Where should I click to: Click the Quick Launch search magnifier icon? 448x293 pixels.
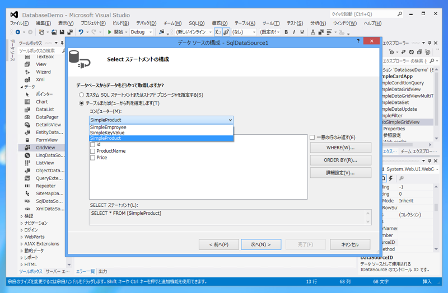(x=399, y=13)
